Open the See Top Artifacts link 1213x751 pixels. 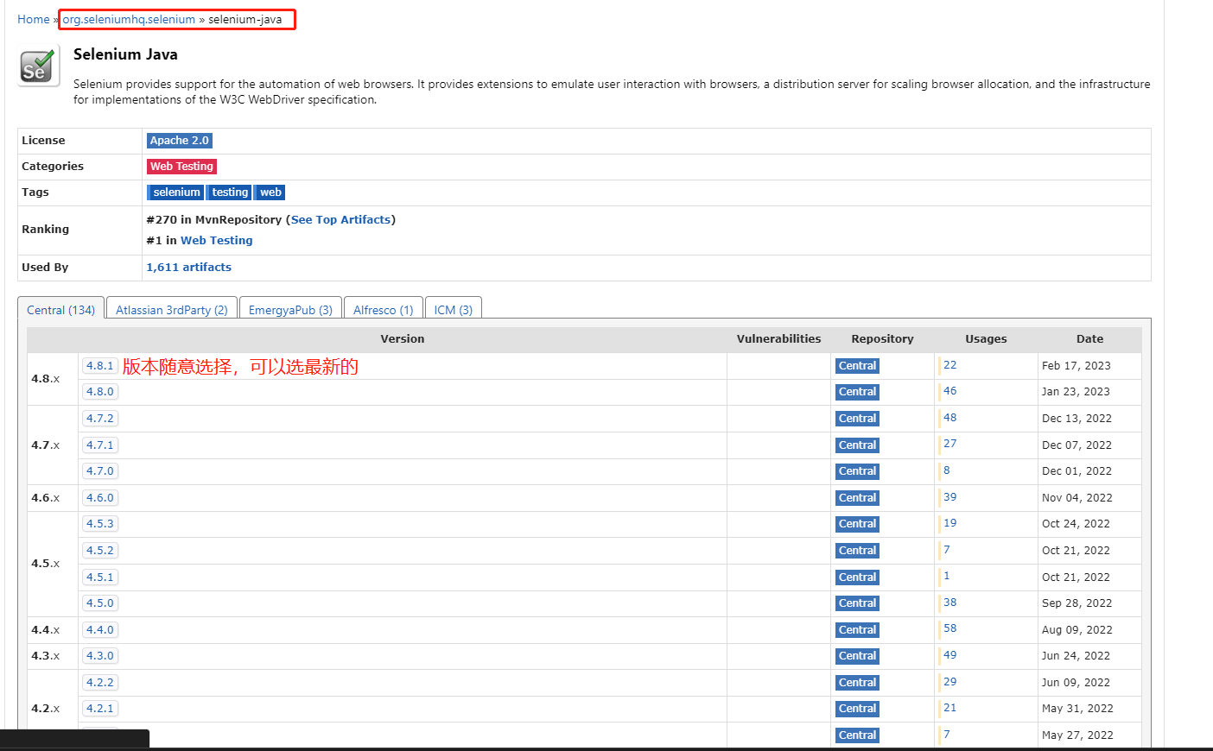[340, 219]
